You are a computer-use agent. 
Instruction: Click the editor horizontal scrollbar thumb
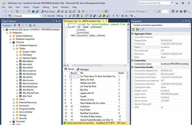(89, 65)
